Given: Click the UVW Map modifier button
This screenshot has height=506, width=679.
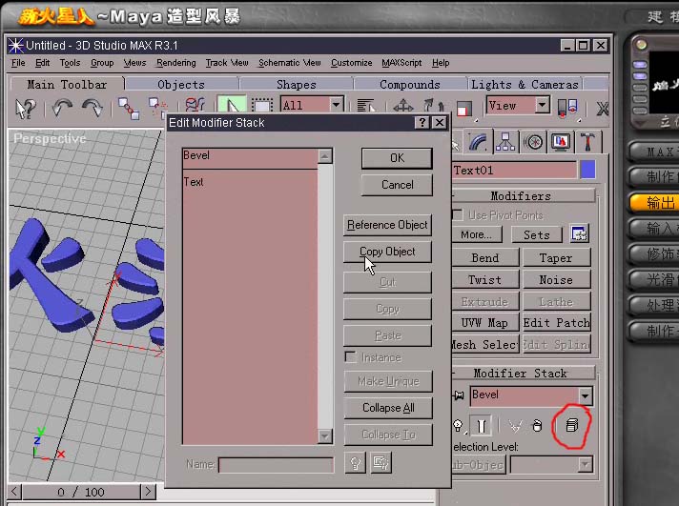Looking at the screenshot, I should (x=485, y=323).
